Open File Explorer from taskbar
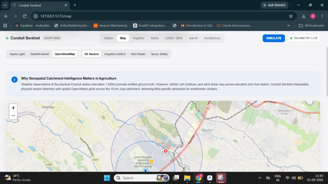328x184 pixels. click(187, 178)
